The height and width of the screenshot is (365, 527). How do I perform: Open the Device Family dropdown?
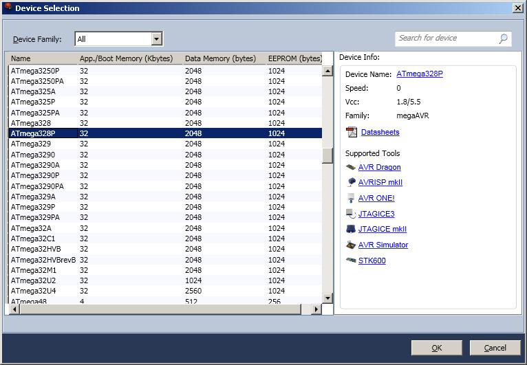(156, 39)
